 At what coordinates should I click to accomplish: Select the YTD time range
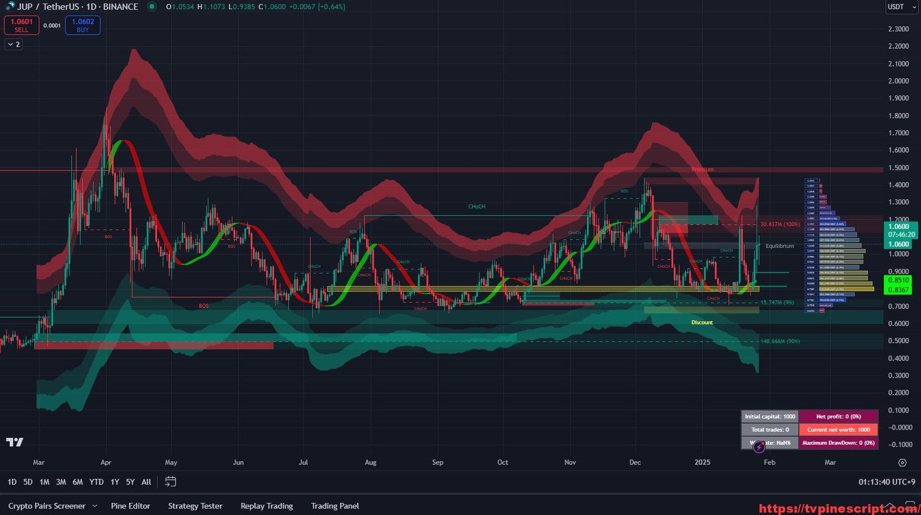click(96, 482)
